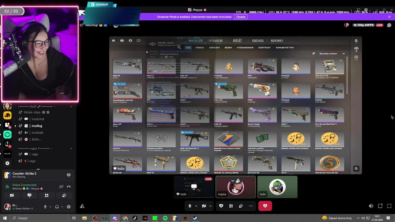
Task: Zoom the stream with the magnifier icon
Action: (x=356, y=168)
